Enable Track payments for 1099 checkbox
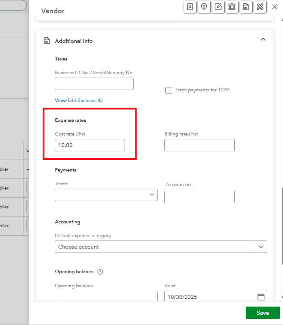Screen dimensions: 283x325 click(x=169, y=90)
